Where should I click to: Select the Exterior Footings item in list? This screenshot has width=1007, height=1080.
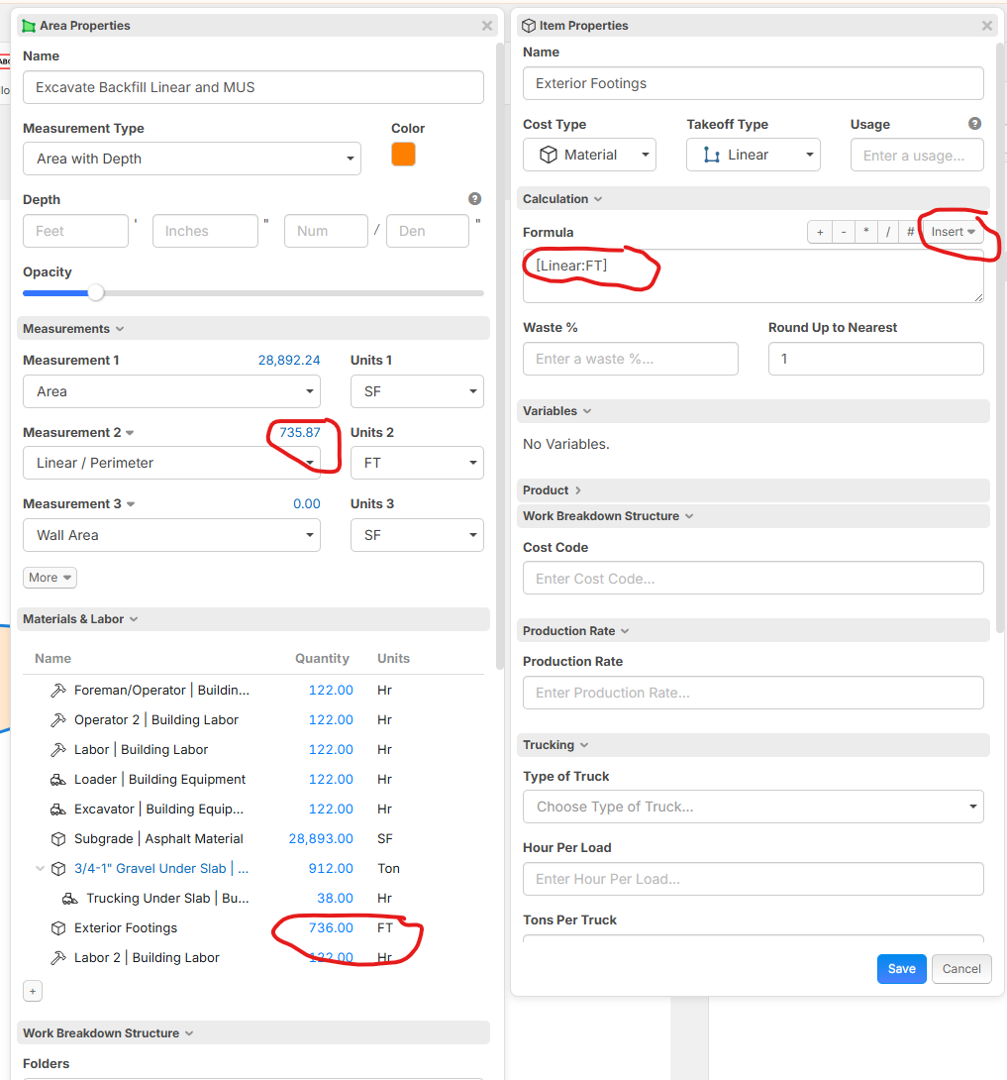pyautogui.click(x=126, y=928)
